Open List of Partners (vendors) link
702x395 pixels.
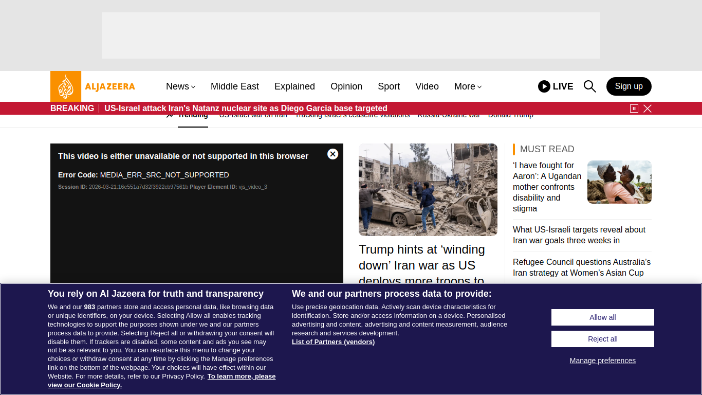(x=333, y=342)
